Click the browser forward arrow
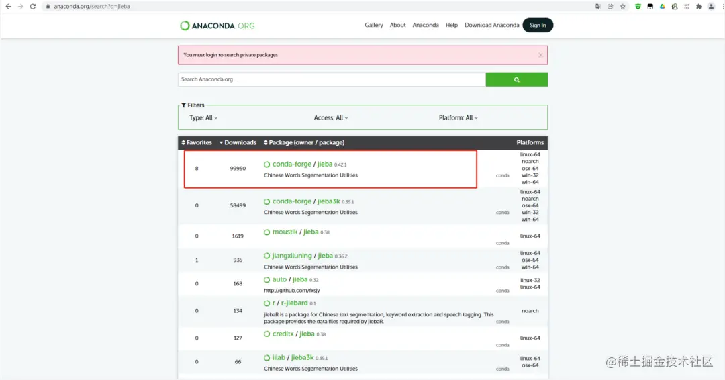Screen dimensions: 725x380 coord(20,7)
